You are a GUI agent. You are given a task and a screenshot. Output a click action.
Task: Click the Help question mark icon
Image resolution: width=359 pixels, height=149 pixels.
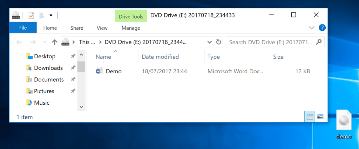coord(322,28)
